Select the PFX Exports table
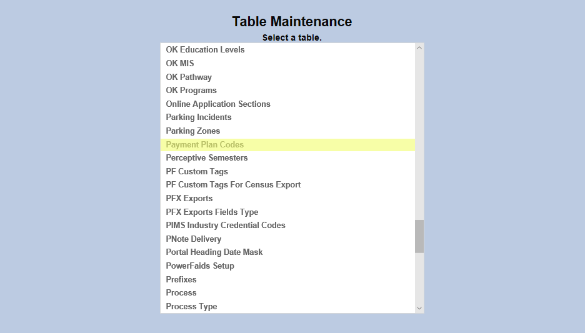Image resolution: width=585 pixels, height=333 pixels. tap(189, 199)
